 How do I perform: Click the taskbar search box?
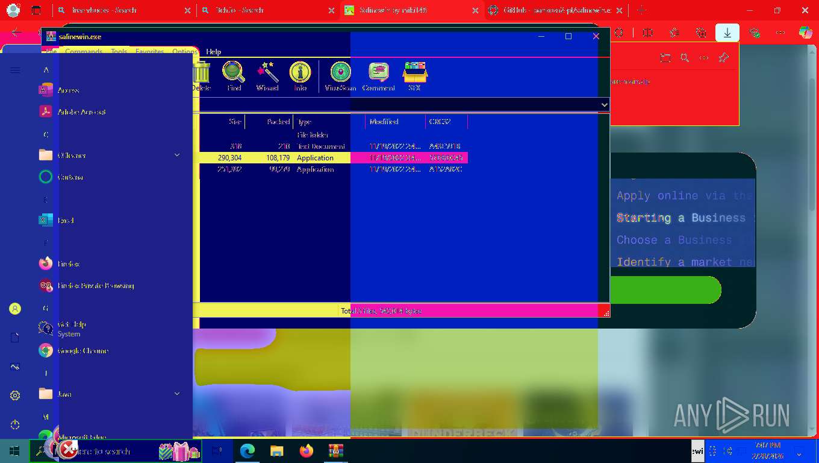coord(116,451)
